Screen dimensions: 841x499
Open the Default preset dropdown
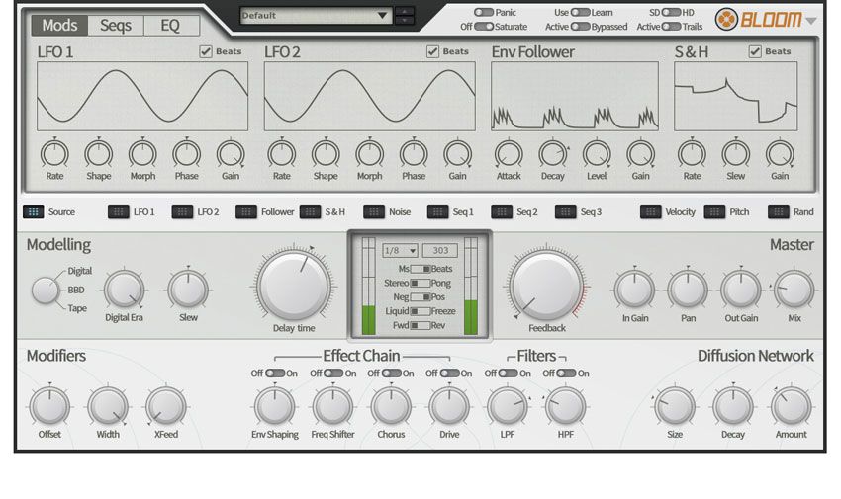[x=316, y=15]
